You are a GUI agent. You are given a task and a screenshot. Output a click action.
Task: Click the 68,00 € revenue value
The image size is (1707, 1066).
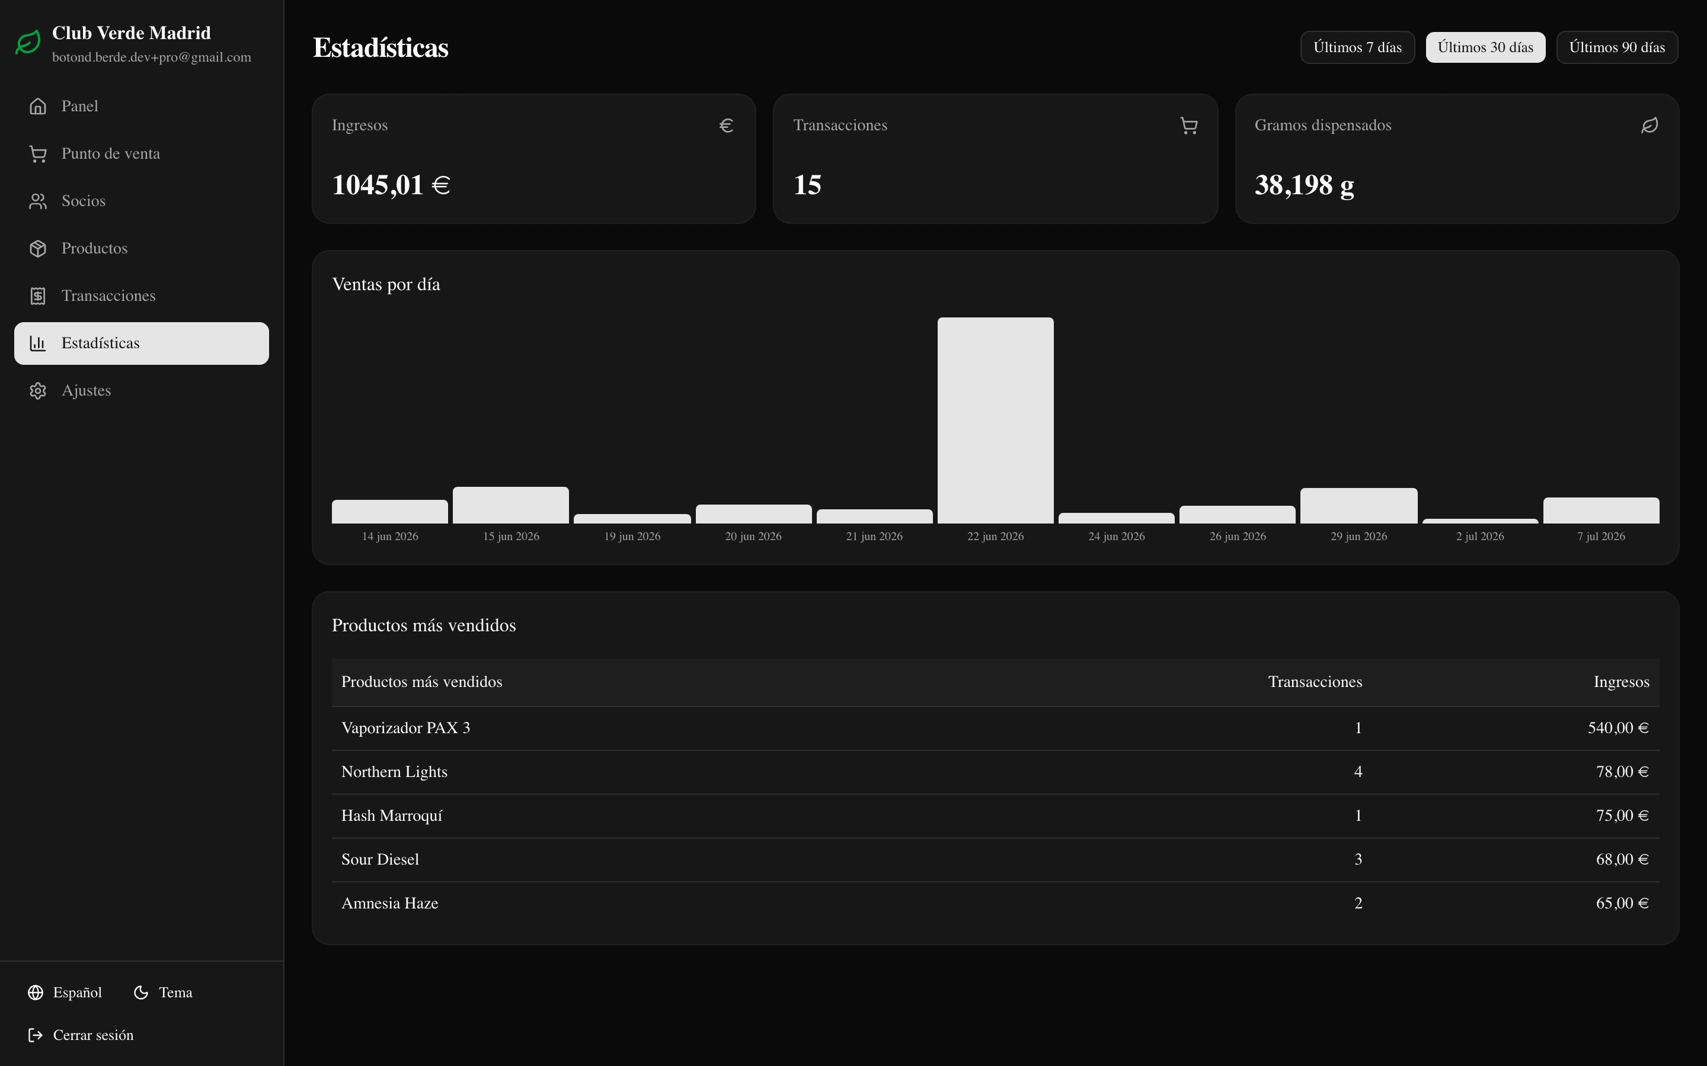point(1622,859)
